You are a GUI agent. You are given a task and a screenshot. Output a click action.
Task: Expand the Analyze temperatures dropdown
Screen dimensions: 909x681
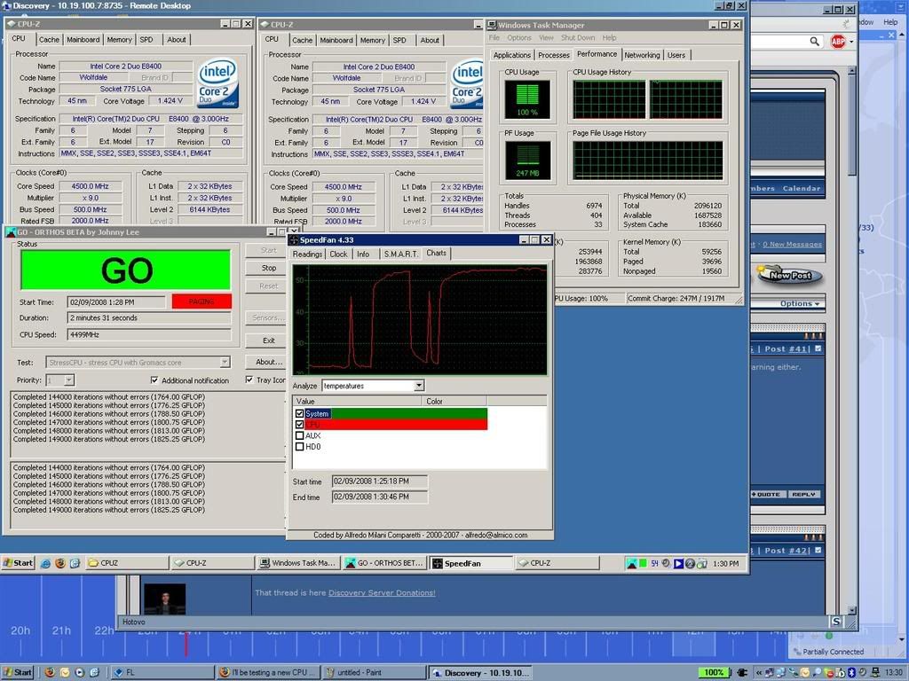[419, 386]
